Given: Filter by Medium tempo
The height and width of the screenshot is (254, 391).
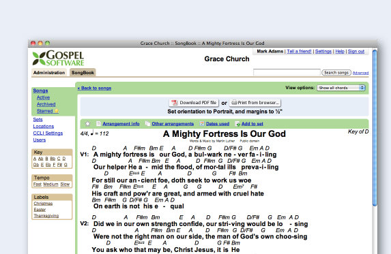Looking at the screenshot, I should [50, 184].
